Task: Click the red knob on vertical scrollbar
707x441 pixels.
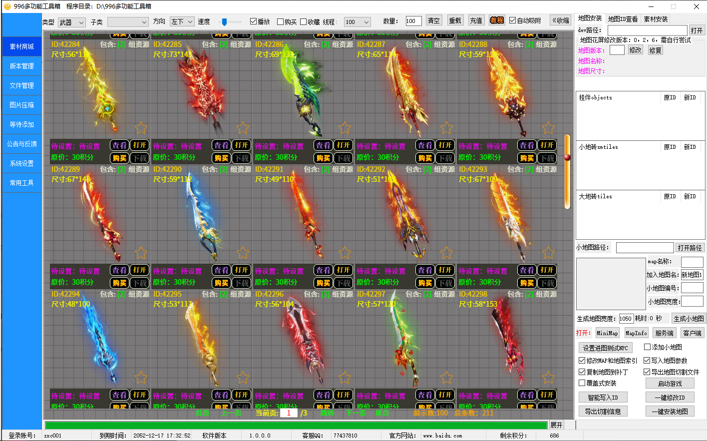Action: click(x=567, y=157)
